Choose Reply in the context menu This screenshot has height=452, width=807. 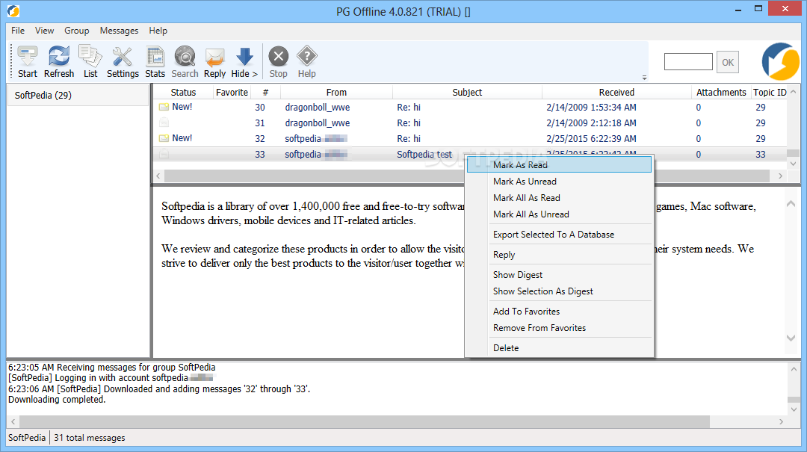559,254
